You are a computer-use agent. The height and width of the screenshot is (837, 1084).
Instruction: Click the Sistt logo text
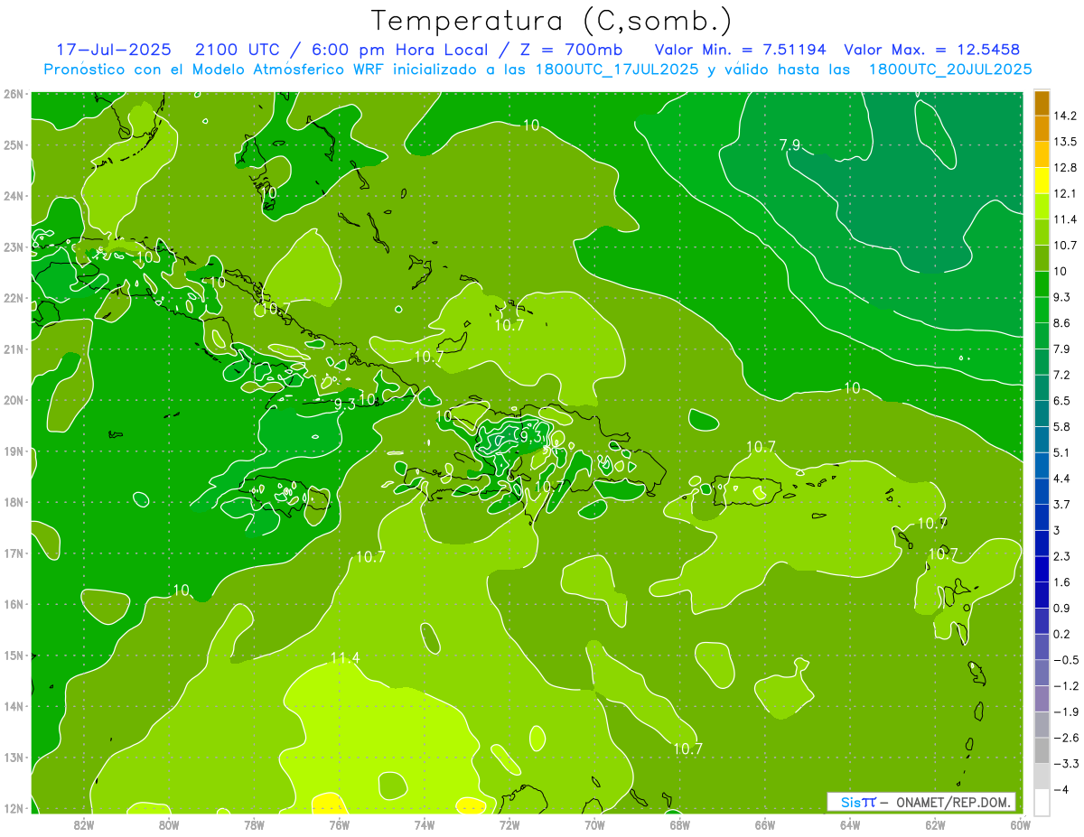(857, 802)
